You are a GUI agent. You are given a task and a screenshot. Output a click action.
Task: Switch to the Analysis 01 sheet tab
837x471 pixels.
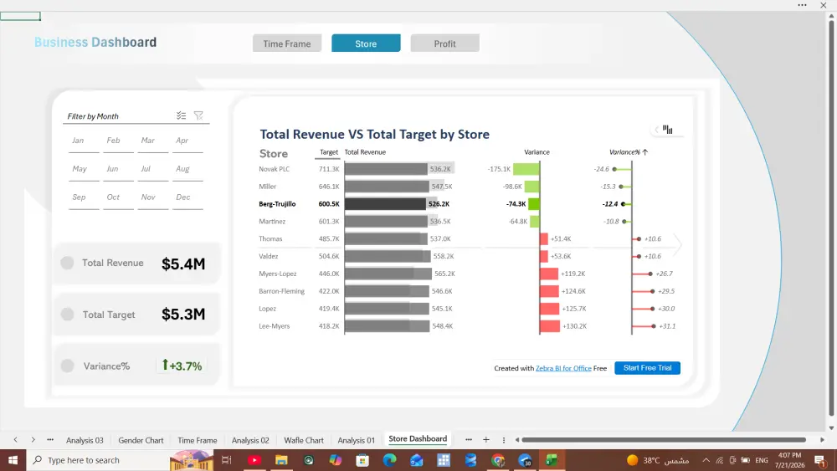click(x=356, y=440)
